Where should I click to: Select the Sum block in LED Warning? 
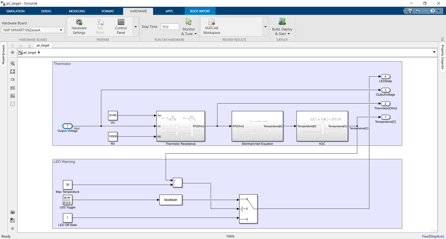pos(178,183)
